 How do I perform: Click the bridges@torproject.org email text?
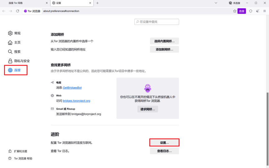pos(86,114)
